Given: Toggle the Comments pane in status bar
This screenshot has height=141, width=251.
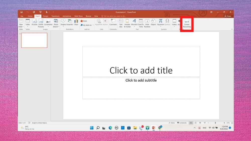Looking at the screenshot, I should coord(182,123).
